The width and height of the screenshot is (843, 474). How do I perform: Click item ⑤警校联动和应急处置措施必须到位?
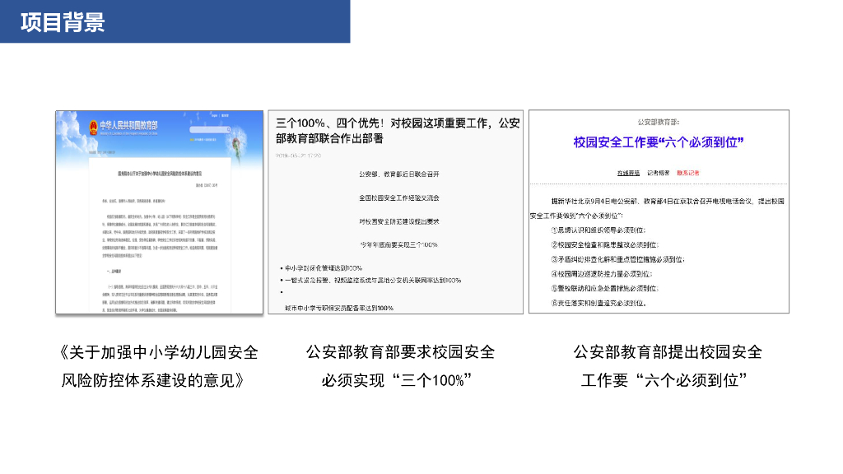pos(604,288)
